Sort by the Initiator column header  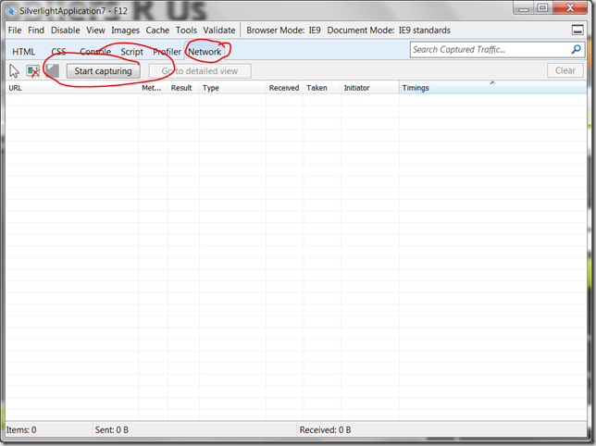tap(370, 88)
